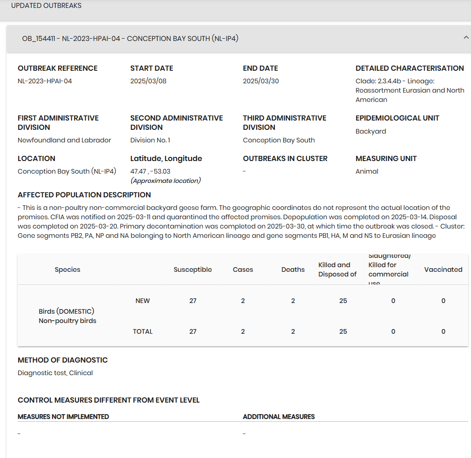Click Diagnostic test, Clinical method text

click(55, 373)
